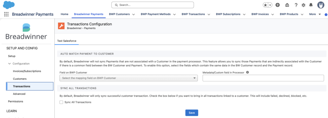The image size is (328, 118).
Task: Click magnifier icon in search bar
Action: tap(116, 5)
